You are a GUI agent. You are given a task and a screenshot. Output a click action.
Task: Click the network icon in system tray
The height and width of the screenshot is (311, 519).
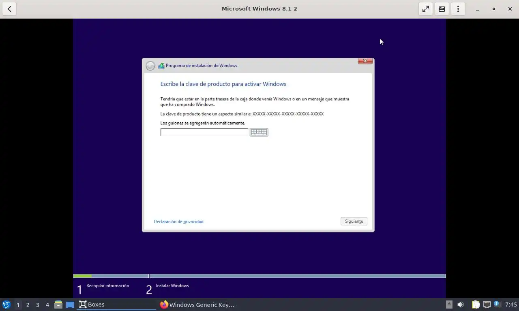click(487, 305)
